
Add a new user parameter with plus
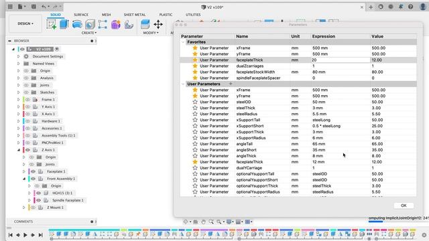(x=231, y=84)
